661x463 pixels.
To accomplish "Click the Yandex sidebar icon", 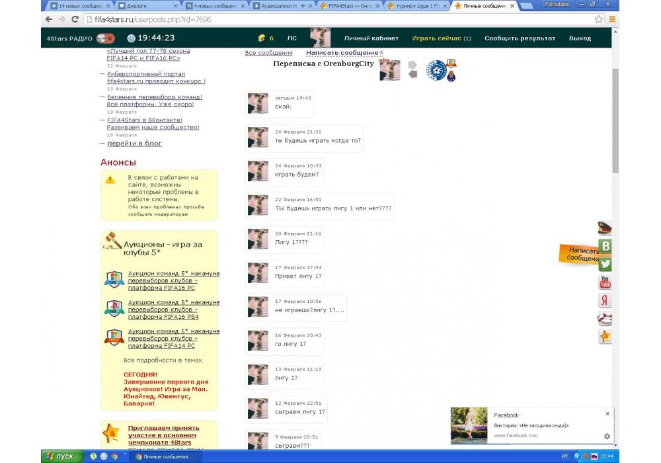I will 605,301.
